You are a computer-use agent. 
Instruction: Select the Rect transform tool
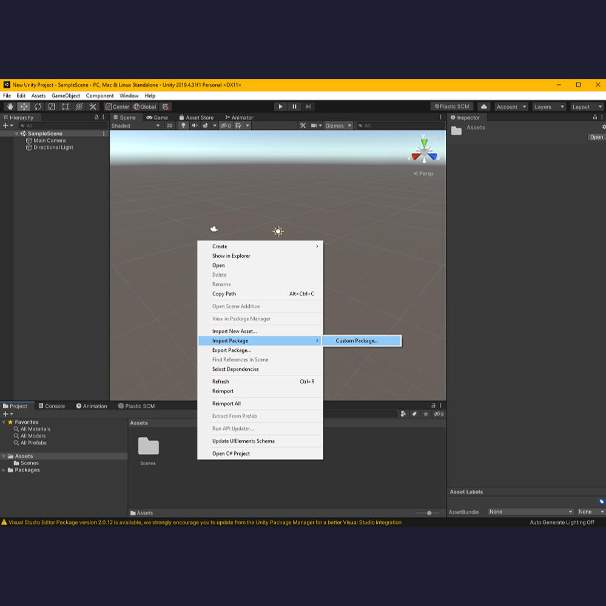pos(66,107)
